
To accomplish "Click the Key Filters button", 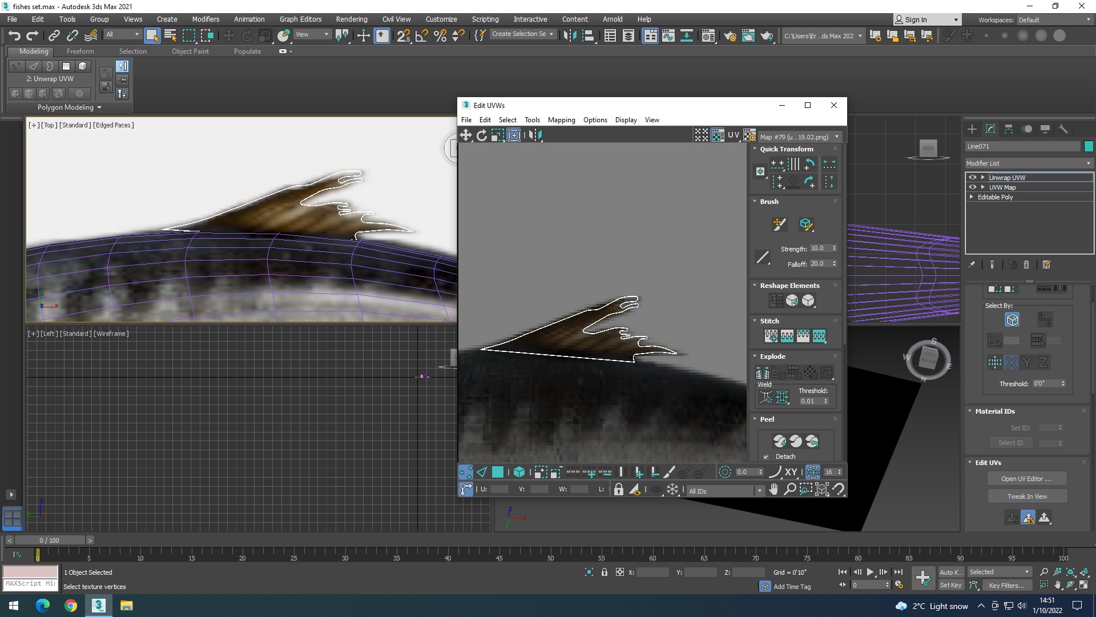I will pyautogui.click(x=1006, y=585).
